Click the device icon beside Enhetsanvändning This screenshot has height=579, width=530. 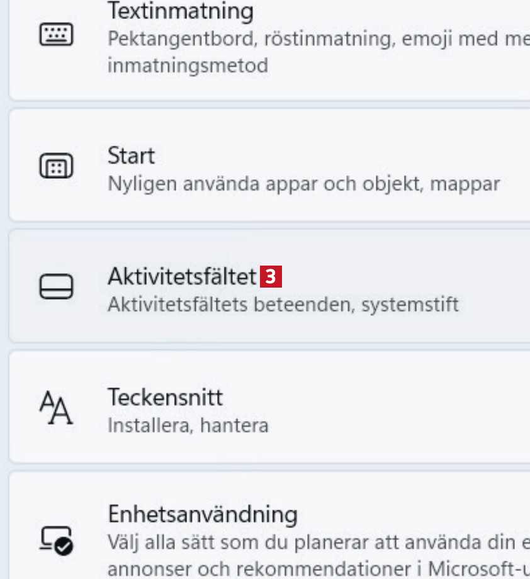[56, 539]
